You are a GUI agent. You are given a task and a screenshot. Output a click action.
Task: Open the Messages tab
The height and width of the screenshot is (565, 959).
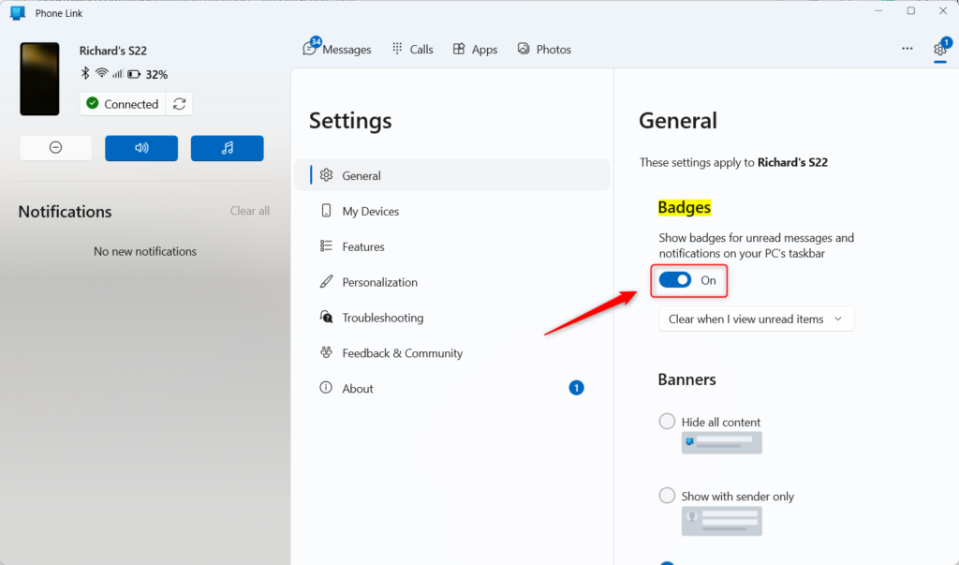coord(337,49)
